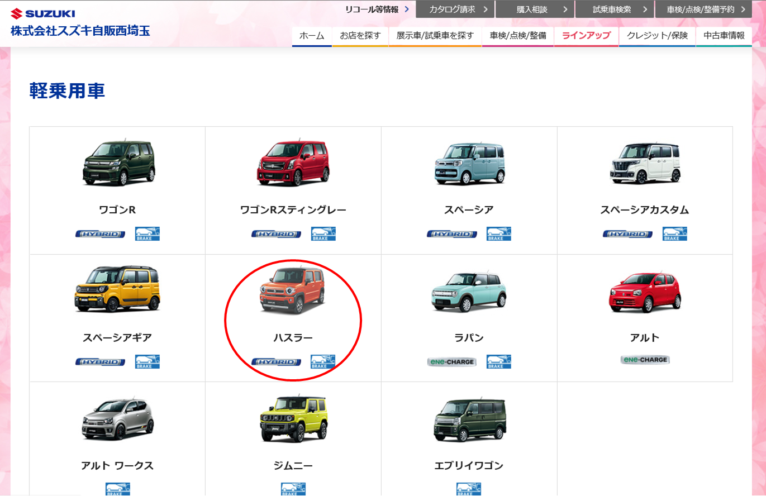
Task: Click the HYBRID badge under スペーシアギア
Action: [101, 362]
